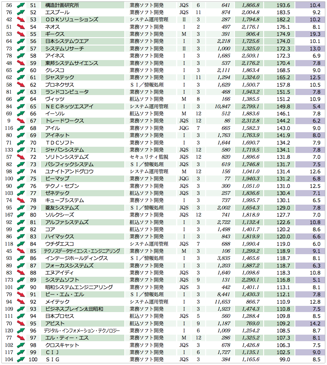Select company name システムリサーチ

64,48
